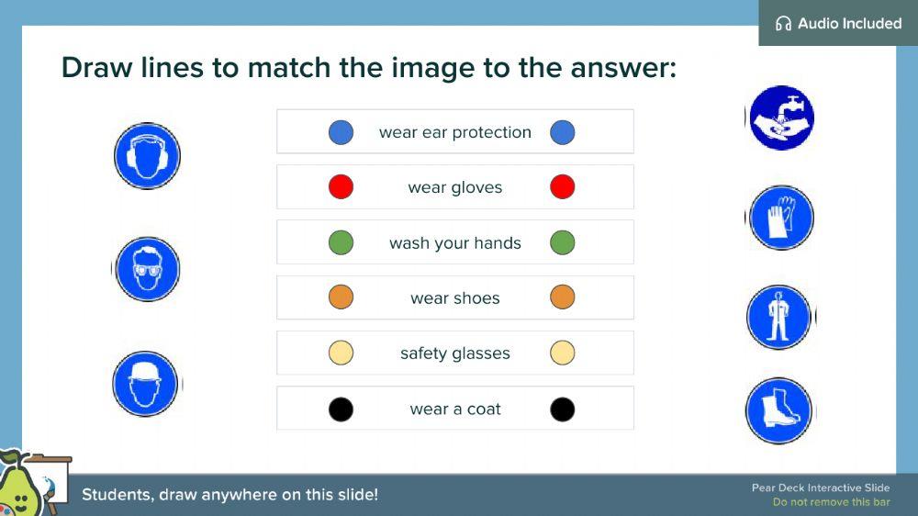
Task: Click left blue dot beside ear protection
Action: click(341, 132)
